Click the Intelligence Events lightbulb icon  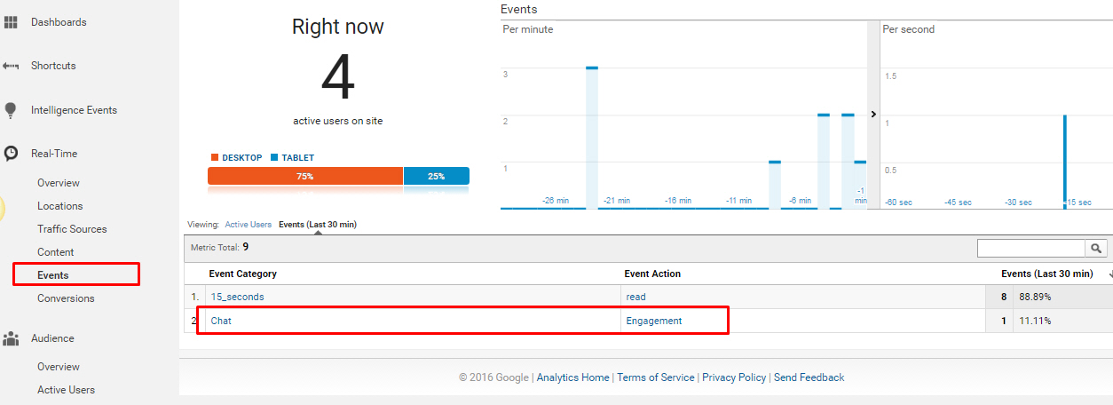11,111
